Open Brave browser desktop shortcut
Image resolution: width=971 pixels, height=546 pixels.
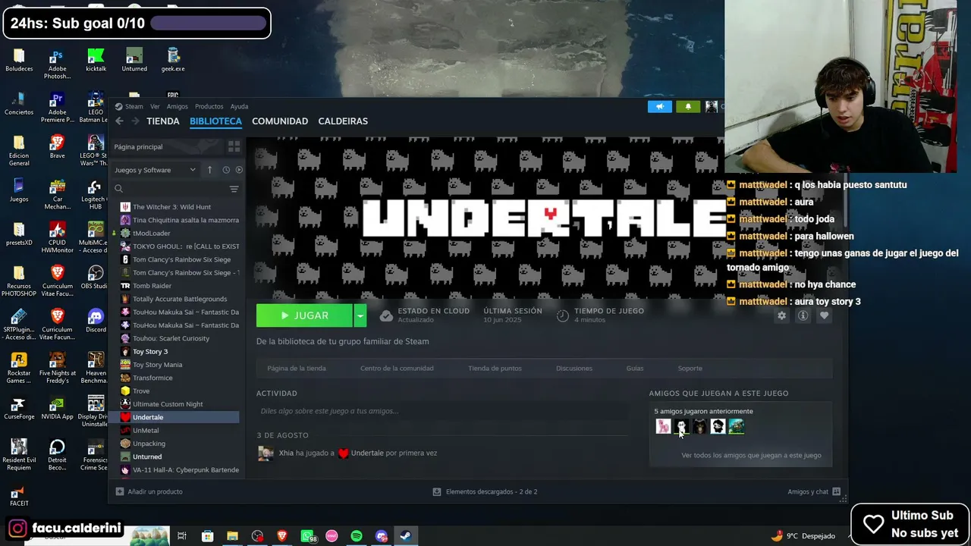(57, 147)
